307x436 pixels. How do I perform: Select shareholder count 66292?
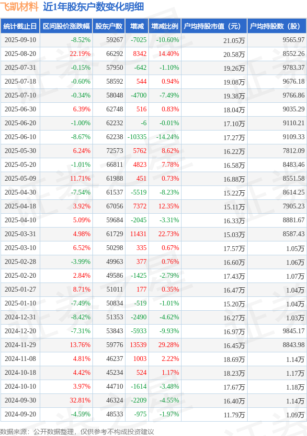pos(114,54)
